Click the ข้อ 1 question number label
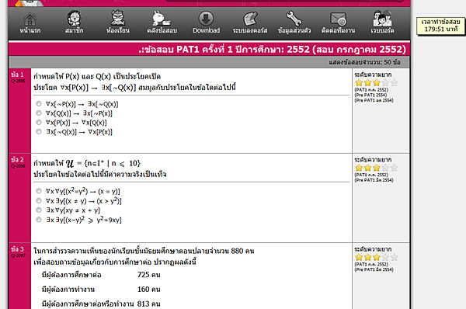This screenshot has width=466, height=309. (x=17, y=75)
